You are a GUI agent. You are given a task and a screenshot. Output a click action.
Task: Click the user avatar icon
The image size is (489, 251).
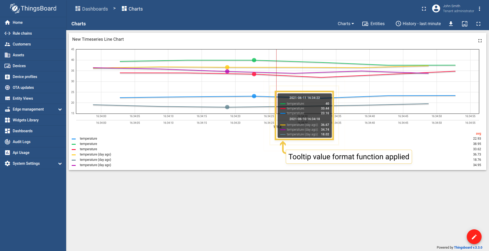click(436, 9)
